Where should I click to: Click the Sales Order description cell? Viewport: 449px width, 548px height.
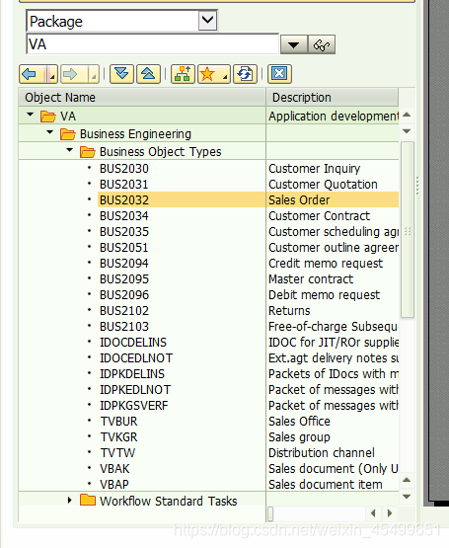pos(333,199)
